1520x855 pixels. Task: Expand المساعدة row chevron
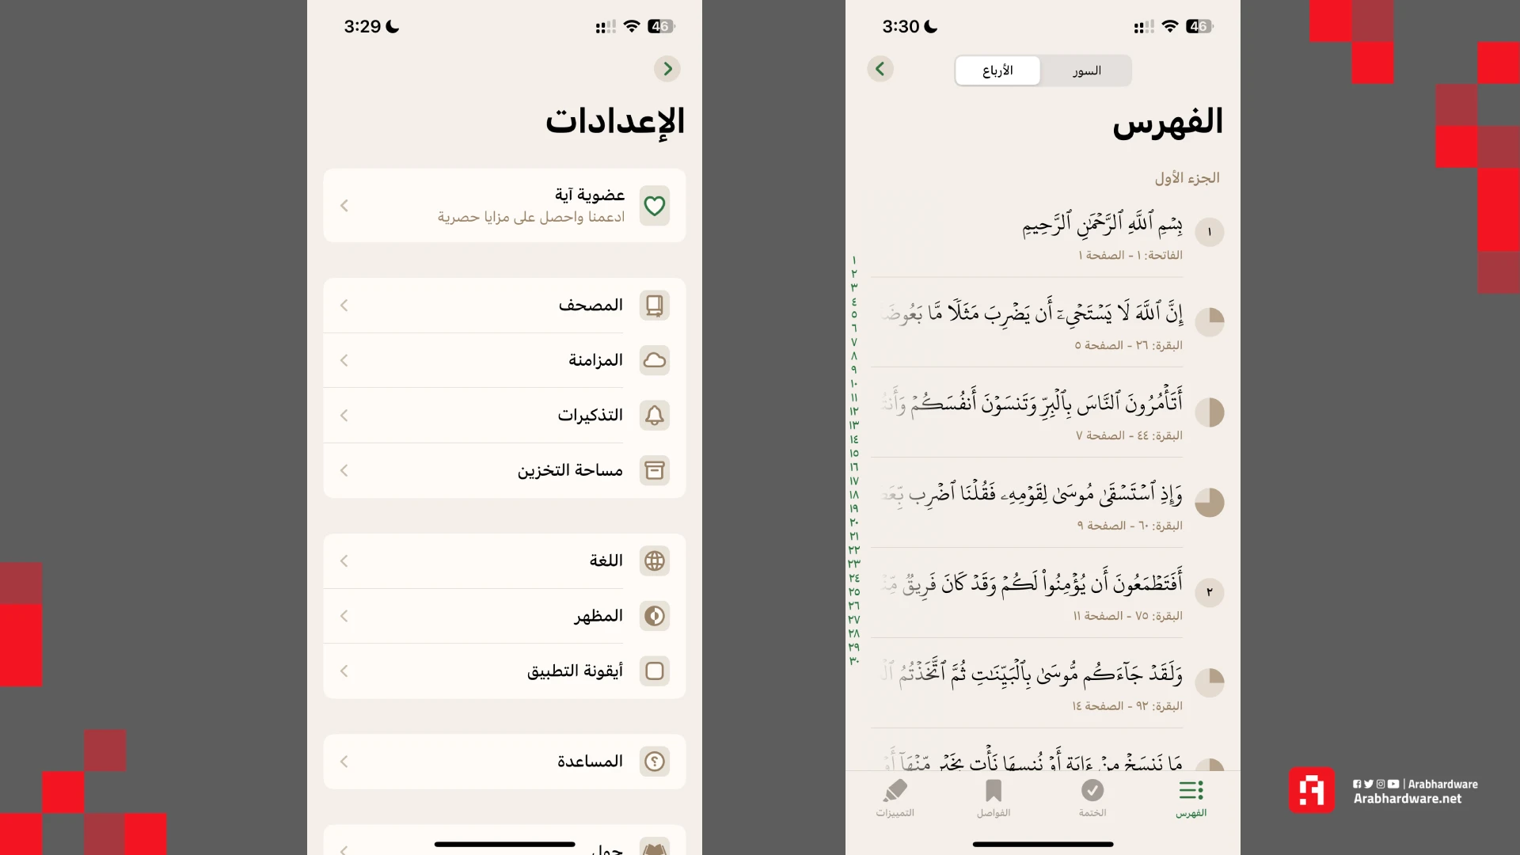pyautogui.click(x=344, y=762)
